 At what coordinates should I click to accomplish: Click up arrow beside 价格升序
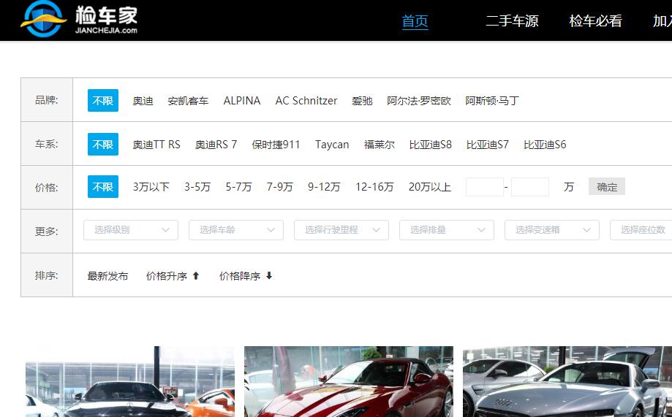[x=196, y=276]
